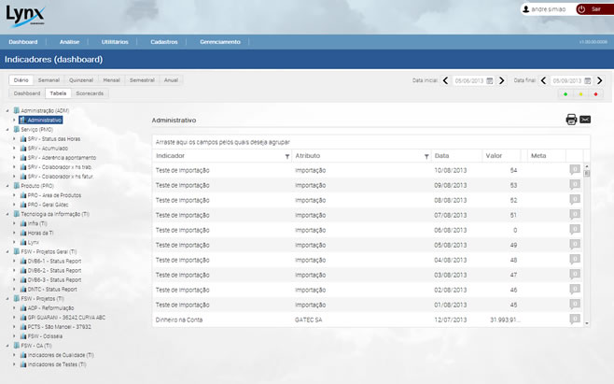Select the Mensal period button
The image size is (614, 384).
pos(112,80)
